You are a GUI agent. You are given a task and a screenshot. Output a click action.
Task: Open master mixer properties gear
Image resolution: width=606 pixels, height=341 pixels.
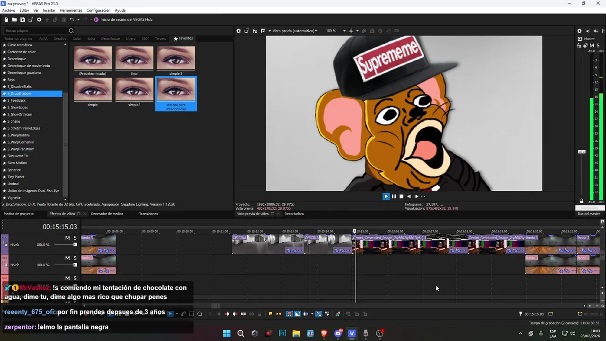579,31
